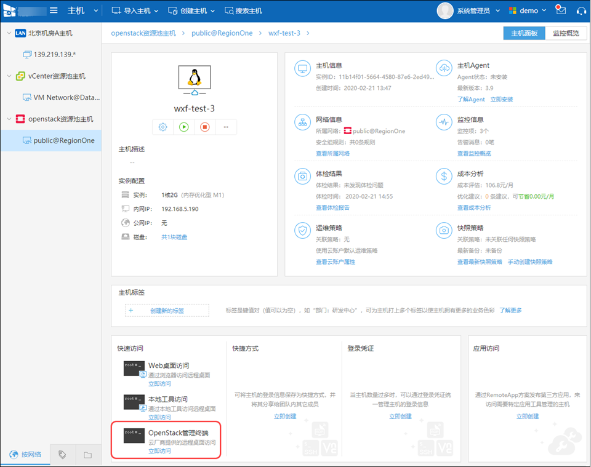Open more actions ellipsis button
The height and width of the screenshot is (467, 591).
(226, 127)
